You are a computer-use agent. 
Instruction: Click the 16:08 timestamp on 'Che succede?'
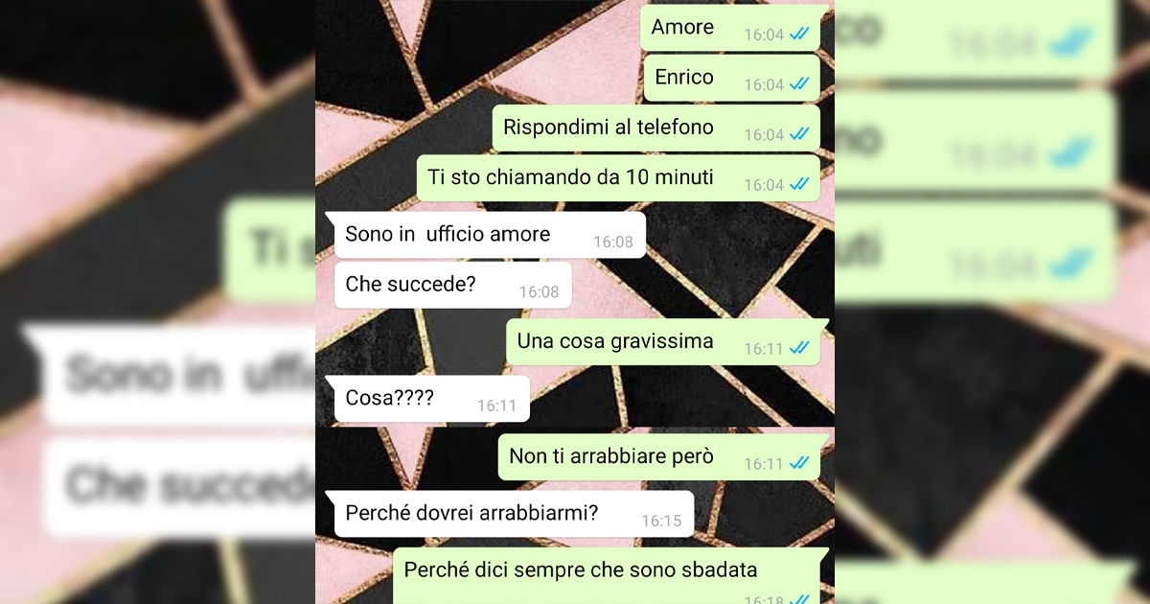pyautogui.click(x=539, y=291)
